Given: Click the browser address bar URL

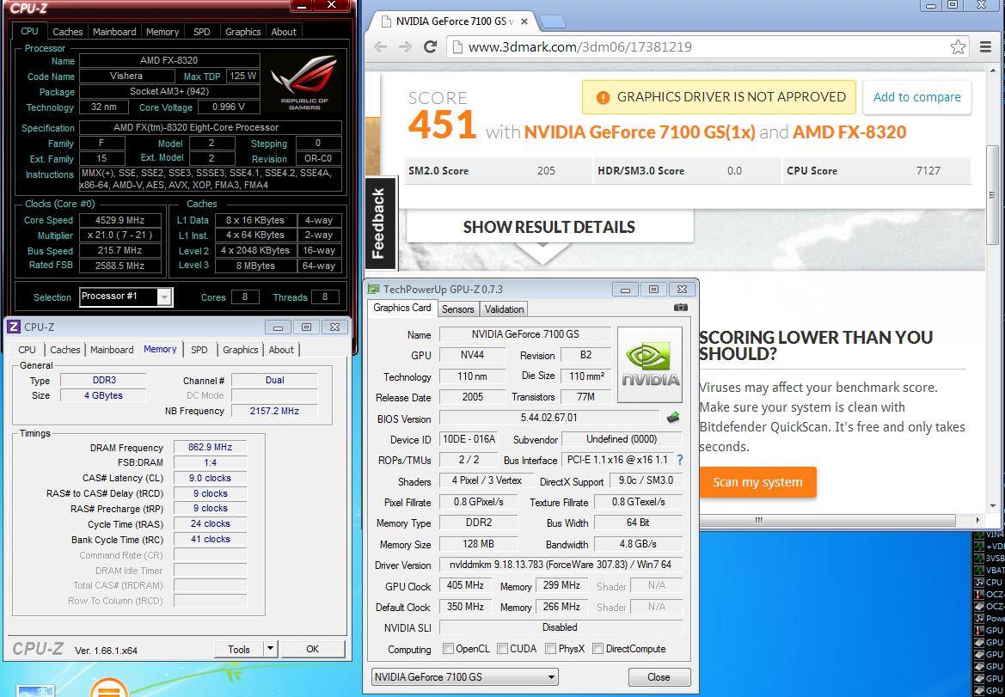Looking at the screenshot, I should tap(580, 46).
